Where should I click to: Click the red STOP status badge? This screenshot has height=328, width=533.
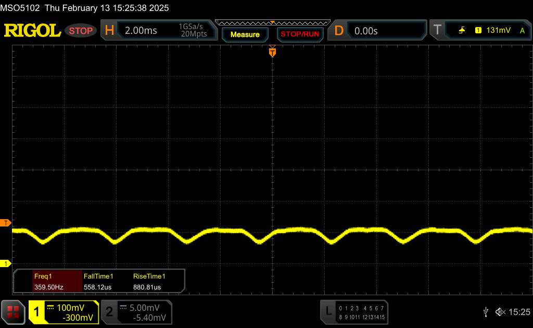click(x=81, y=31)
